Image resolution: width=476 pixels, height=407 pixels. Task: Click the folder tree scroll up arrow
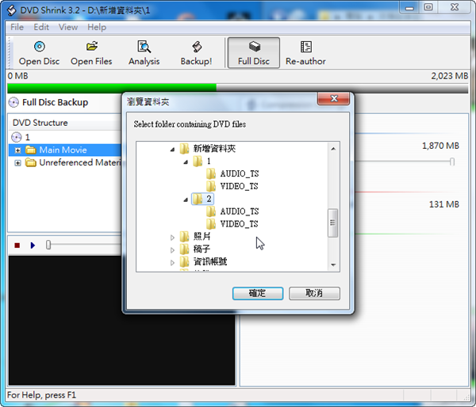pos(333,149)
